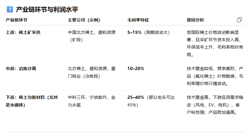
Task: Click the 中科三环、宁波韵升 company cell
Action: 92,101
